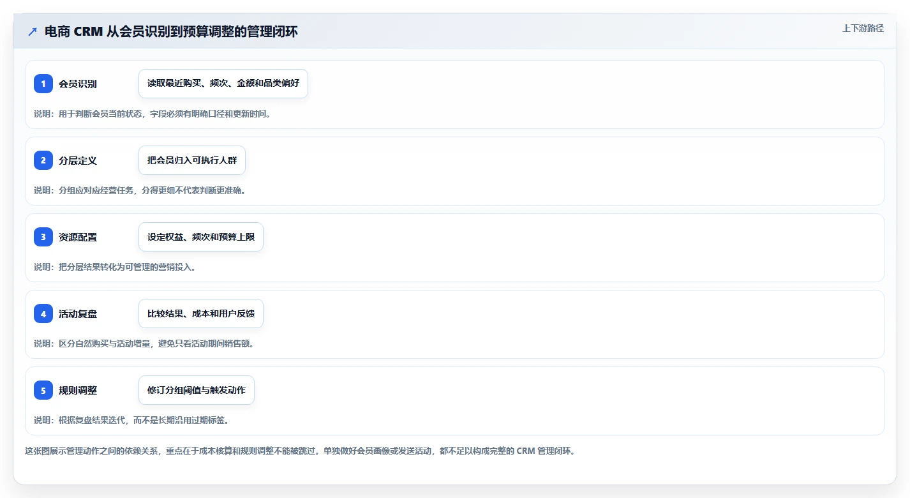Click the 资源配置 step title
This screenshot has width=910, height=498.
pos(78,237)
